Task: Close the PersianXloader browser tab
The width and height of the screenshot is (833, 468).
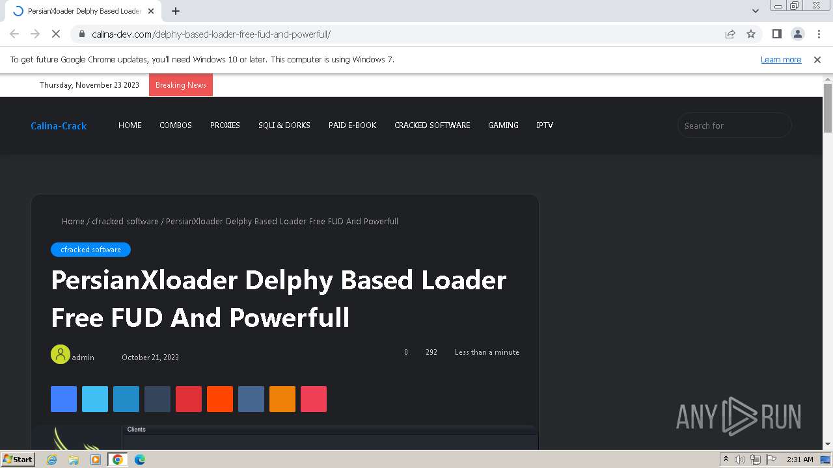Action: tap(151, 11)
